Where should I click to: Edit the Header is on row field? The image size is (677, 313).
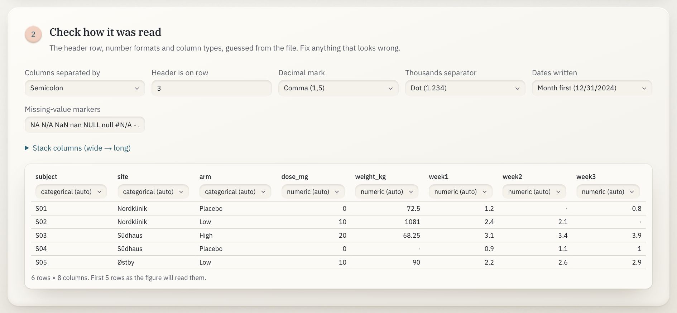click(x=211, y=88)
